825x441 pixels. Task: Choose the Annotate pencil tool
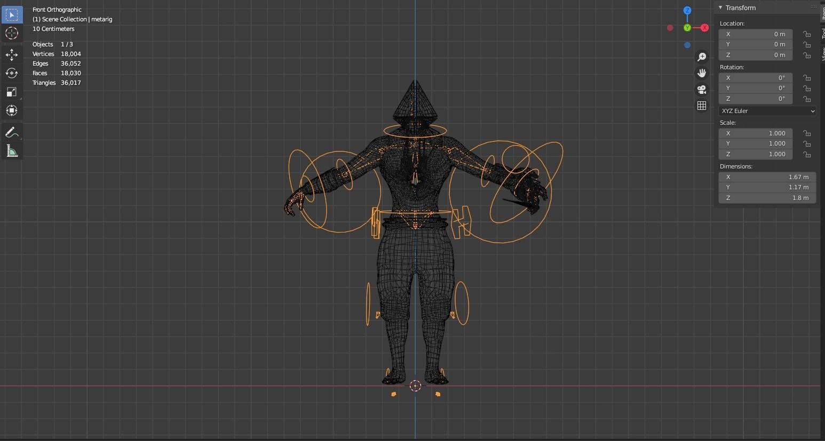click(11, 132)
